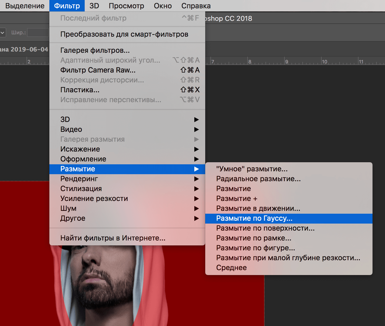Image resolution: width=385 pixels, height=326 pixels.
Task: Choose Размытие в движении...
Action: pyautogui.click(x=289, y=208)
